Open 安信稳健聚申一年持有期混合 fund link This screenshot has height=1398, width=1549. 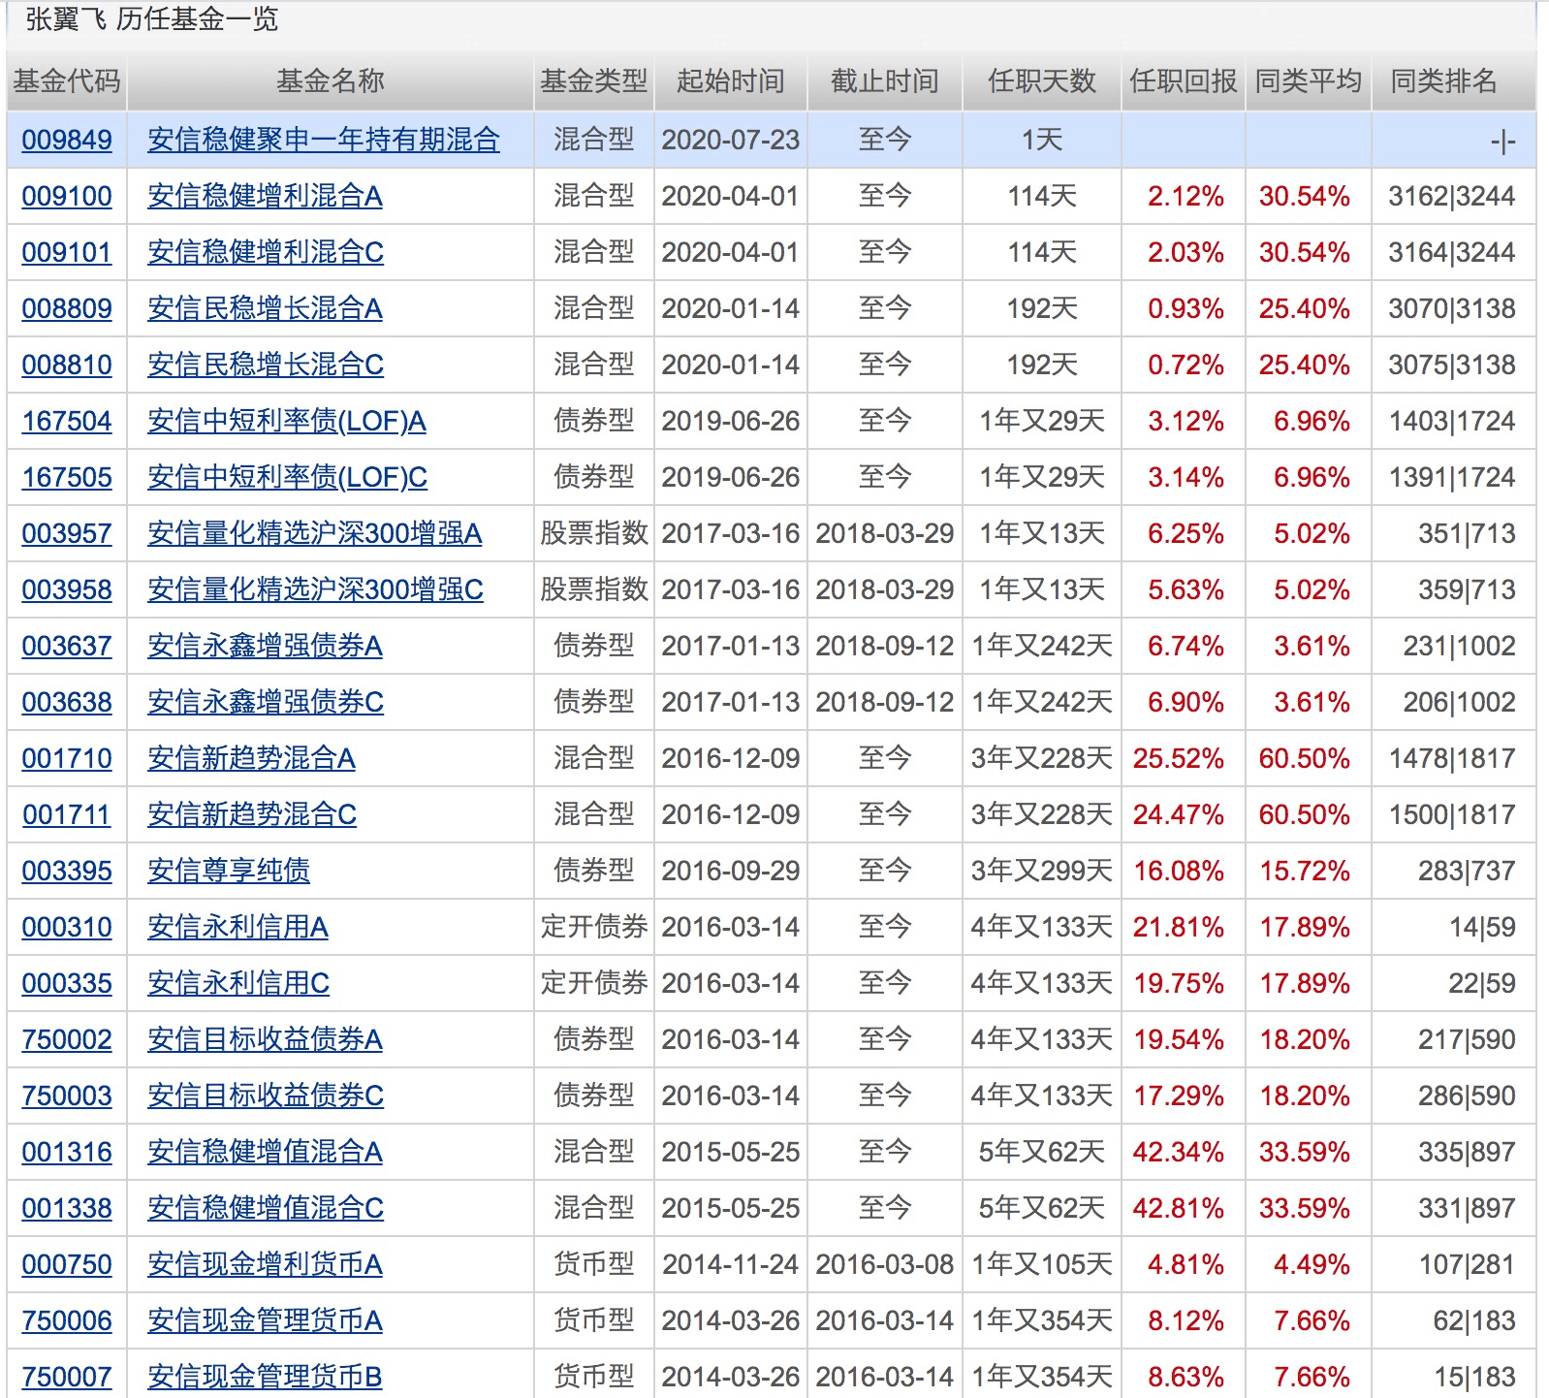tap(324, 140)
